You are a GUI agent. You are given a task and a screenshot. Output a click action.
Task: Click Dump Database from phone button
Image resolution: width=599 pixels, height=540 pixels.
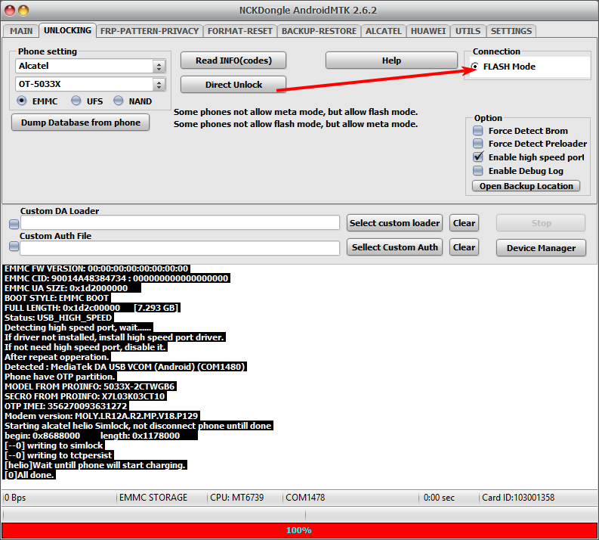pyautogui.click(x=80, y=123)
